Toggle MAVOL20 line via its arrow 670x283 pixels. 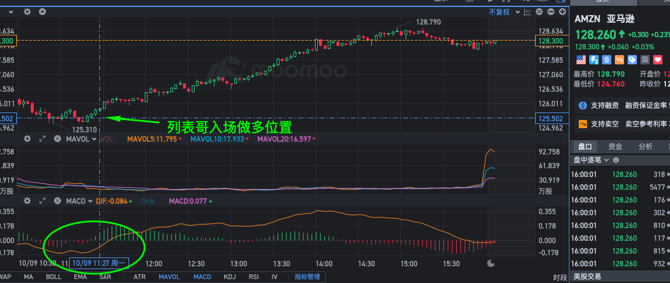coord(314,139)
